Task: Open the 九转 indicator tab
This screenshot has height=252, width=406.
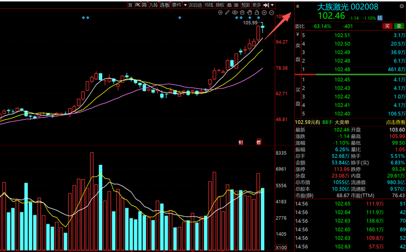Action: point(153,5)
